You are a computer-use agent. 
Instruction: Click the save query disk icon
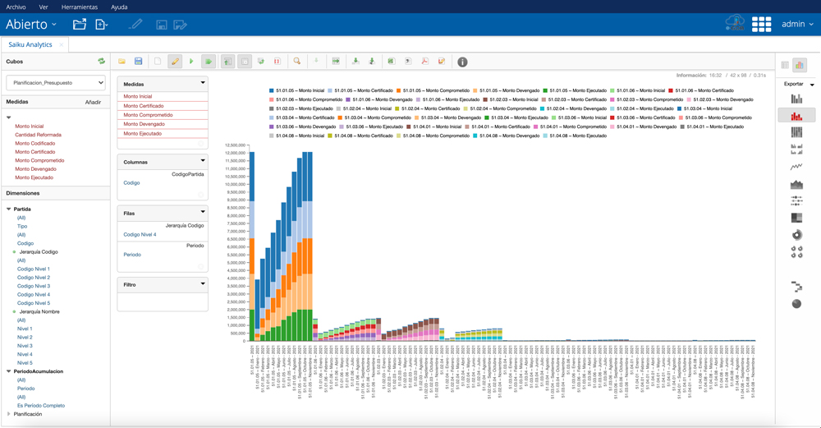point(138,62)
